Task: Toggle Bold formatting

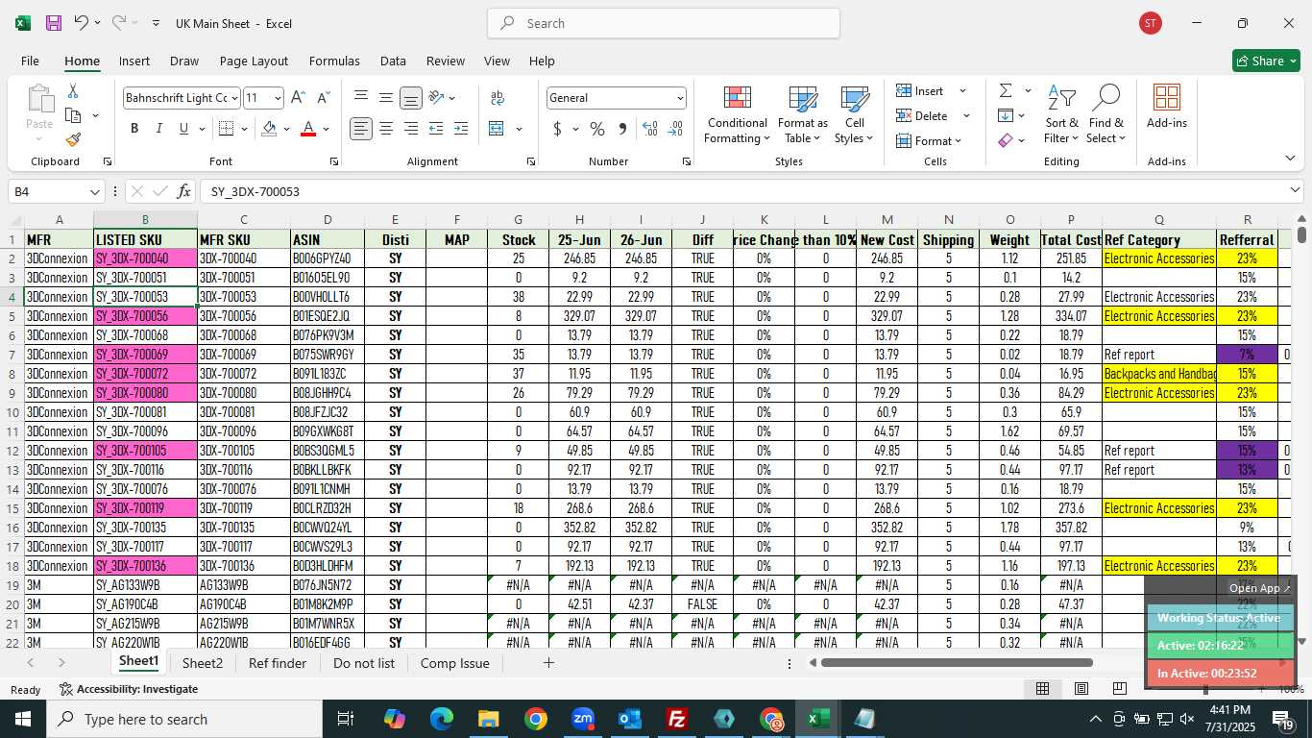Action: 134,129
